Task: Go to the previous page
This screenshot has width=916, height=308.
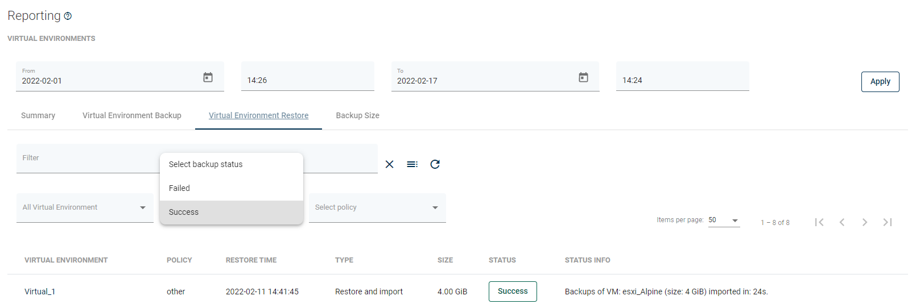Action: tap(842, 222)
